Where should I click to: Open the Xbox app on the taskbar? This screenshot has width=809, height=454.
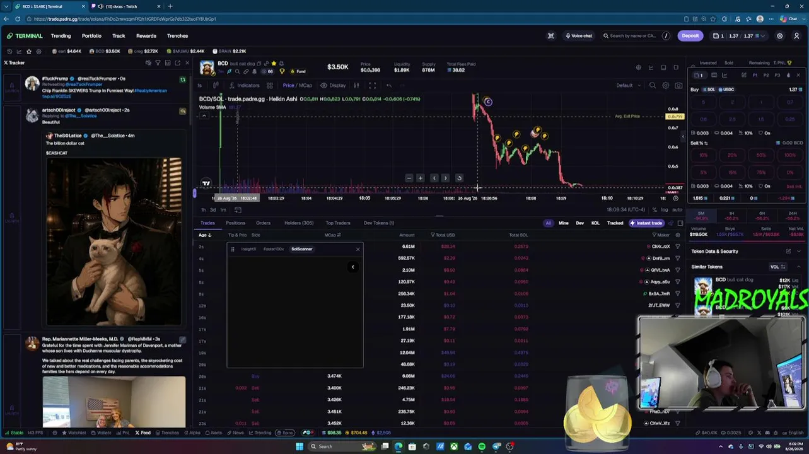pos(453,446)
